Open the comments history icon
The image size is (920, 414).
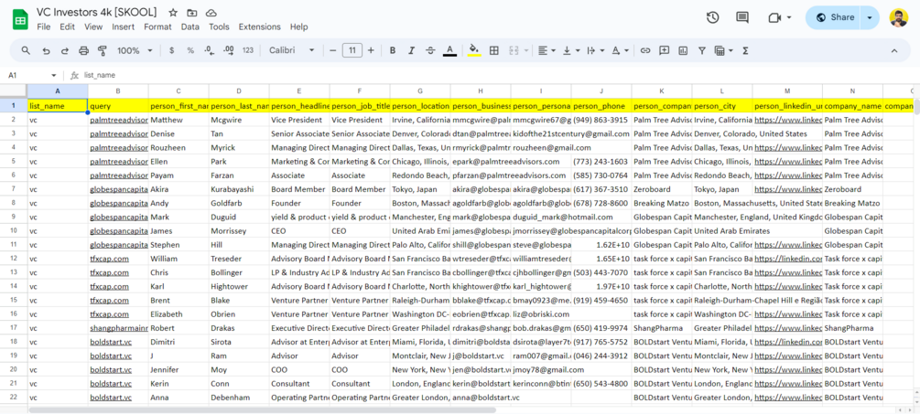point(742,17)
